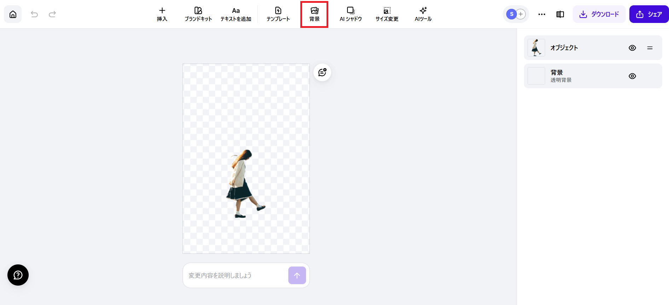Click the シェア share button
This screenshot has height=305, width=669.
click(x=649, y=14)
